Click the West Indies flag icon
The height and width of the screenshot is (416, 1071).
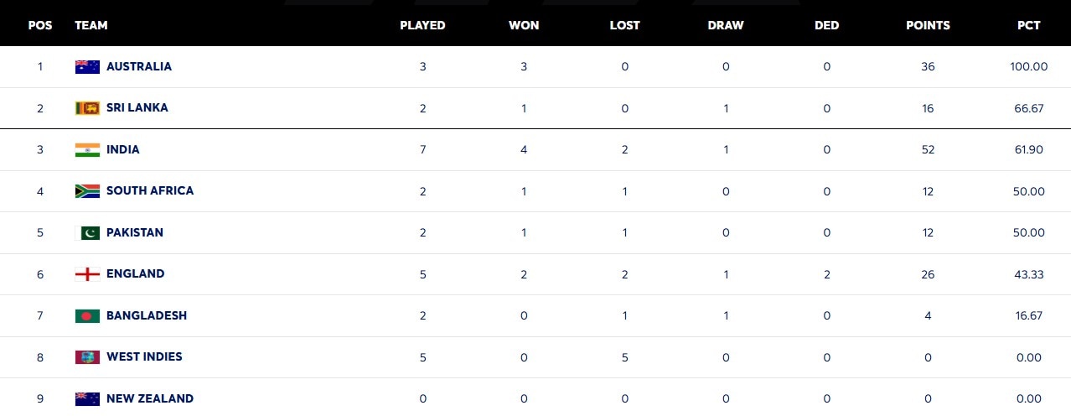click(87, 357)
